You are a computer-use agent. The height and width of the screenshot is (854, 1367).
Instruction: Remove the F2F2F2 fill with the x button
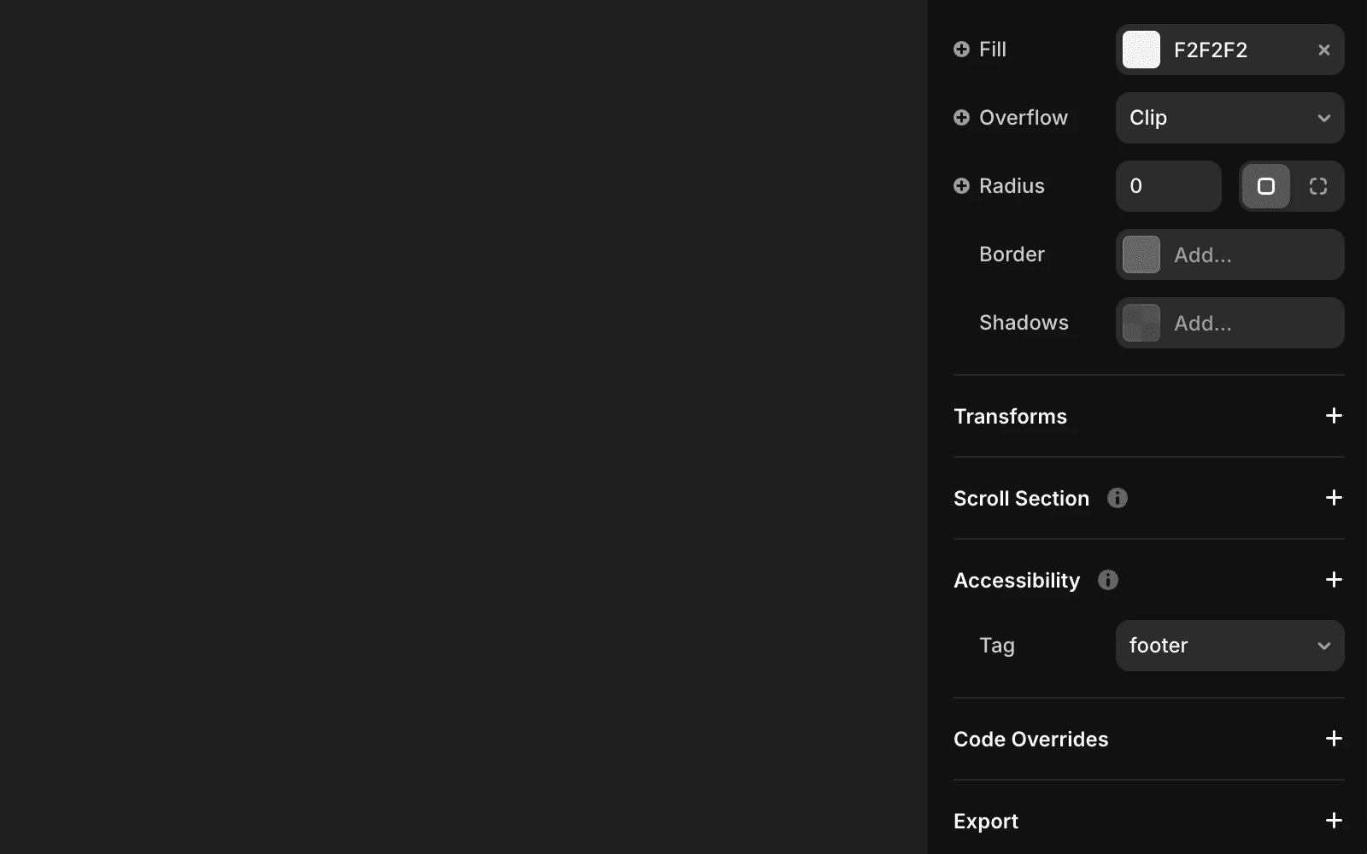[1323, 50]
